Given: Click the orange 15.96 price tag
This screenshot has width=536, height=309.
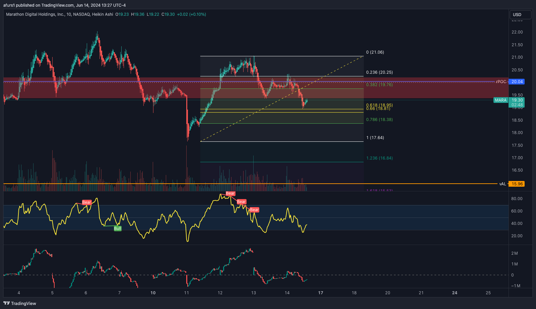Looking at the screenshot, I should (517, 184).
